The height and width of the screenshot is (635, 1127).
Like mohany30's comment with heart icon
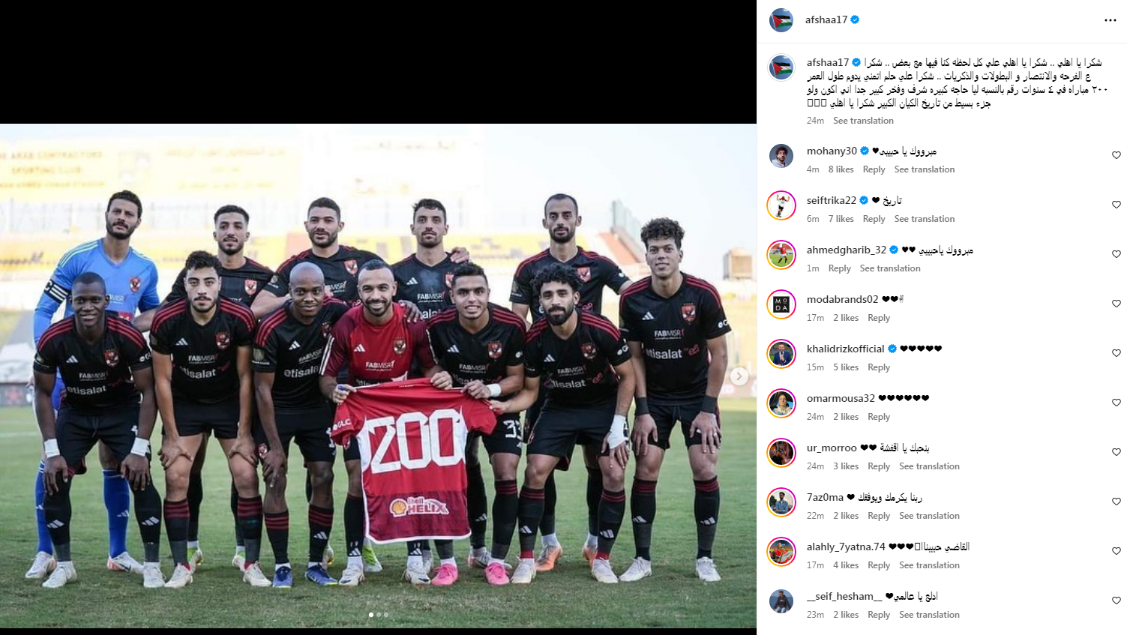pos(1117,155)
